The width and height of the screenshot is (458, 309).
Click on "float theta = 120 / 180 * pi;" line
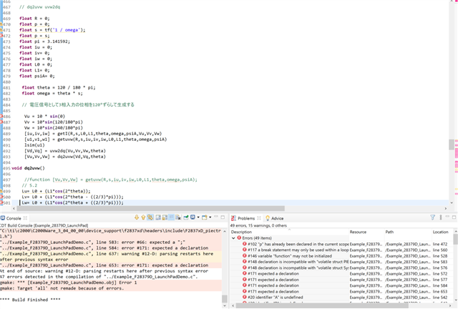point(59,87)
